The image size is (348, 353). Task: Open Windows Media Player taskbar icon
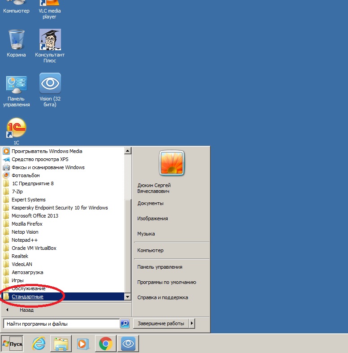(83, 344)
